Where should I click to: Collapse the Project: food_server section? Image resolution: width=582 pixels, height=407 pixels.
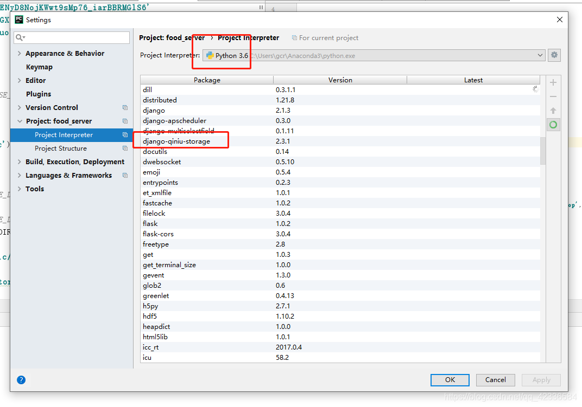click(x=20, y=121)
